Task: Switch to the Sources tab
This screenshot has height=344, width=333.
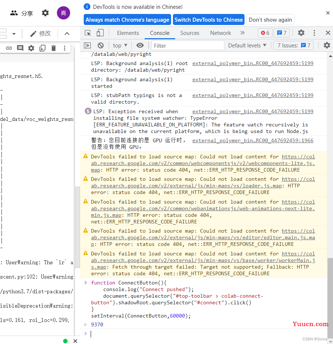Action: (x=189, y=33)
